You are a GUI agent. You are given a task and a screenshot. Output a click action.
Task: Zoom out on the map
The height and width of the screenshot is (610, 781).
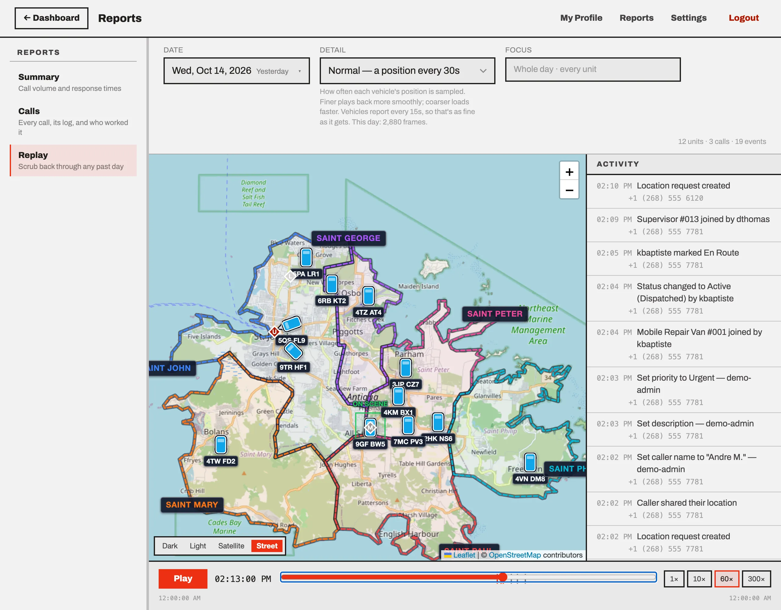569,190
